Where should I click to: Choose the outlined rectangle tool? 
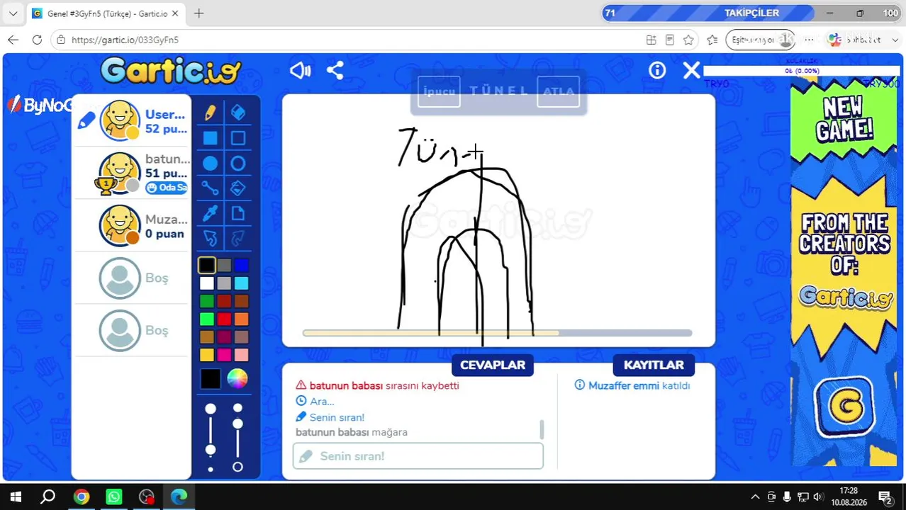point(238,138)
